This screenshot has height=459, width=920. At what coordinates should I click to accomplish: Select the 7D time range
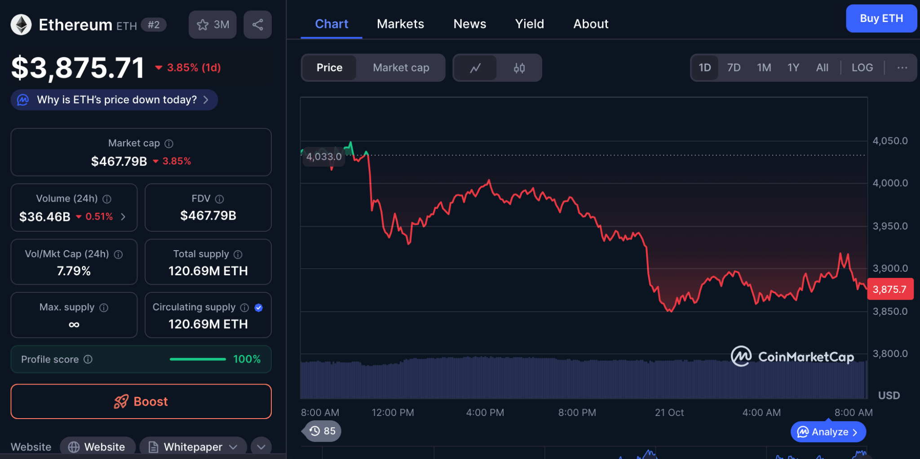coord(734,68)
